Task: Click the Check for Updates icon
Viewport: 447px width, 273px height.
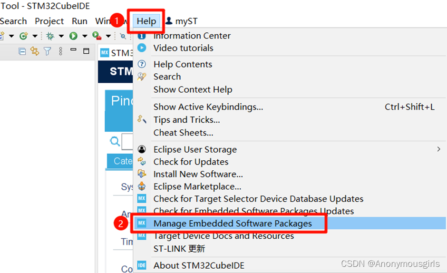Action: point(142,161)
